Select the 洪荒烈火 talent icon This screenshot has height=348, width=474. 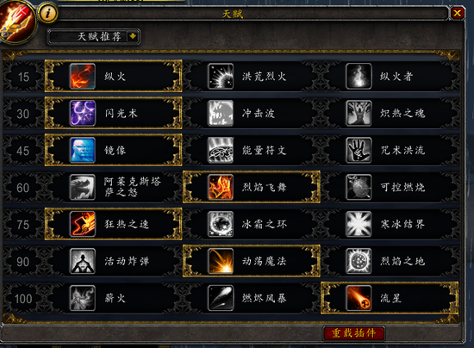tap(221, 76)
